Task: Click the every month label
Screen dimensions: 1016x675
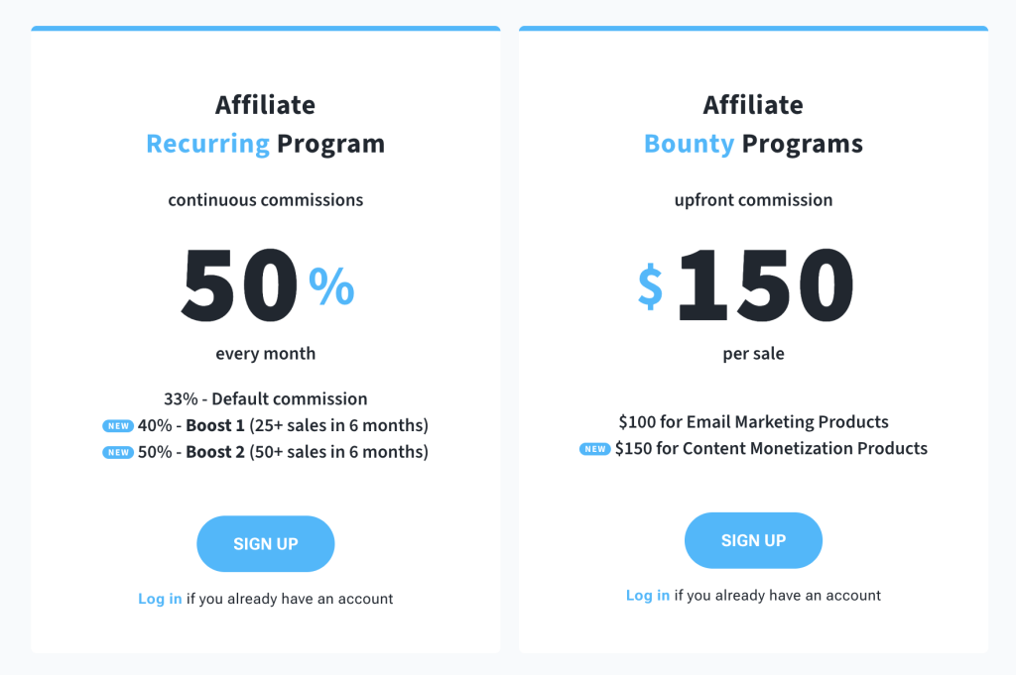Action: [266, 353]
